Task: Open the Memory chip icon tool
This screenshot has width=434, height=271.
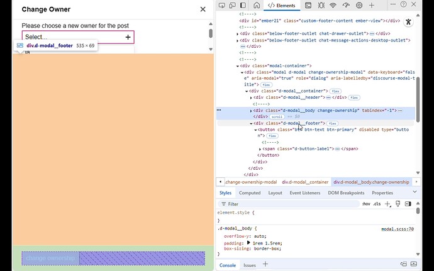Action: 359,5
